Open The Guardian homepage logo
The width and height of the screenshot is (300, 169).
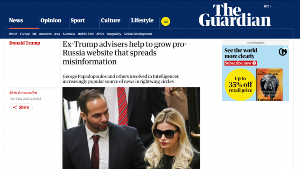[235, 15]
